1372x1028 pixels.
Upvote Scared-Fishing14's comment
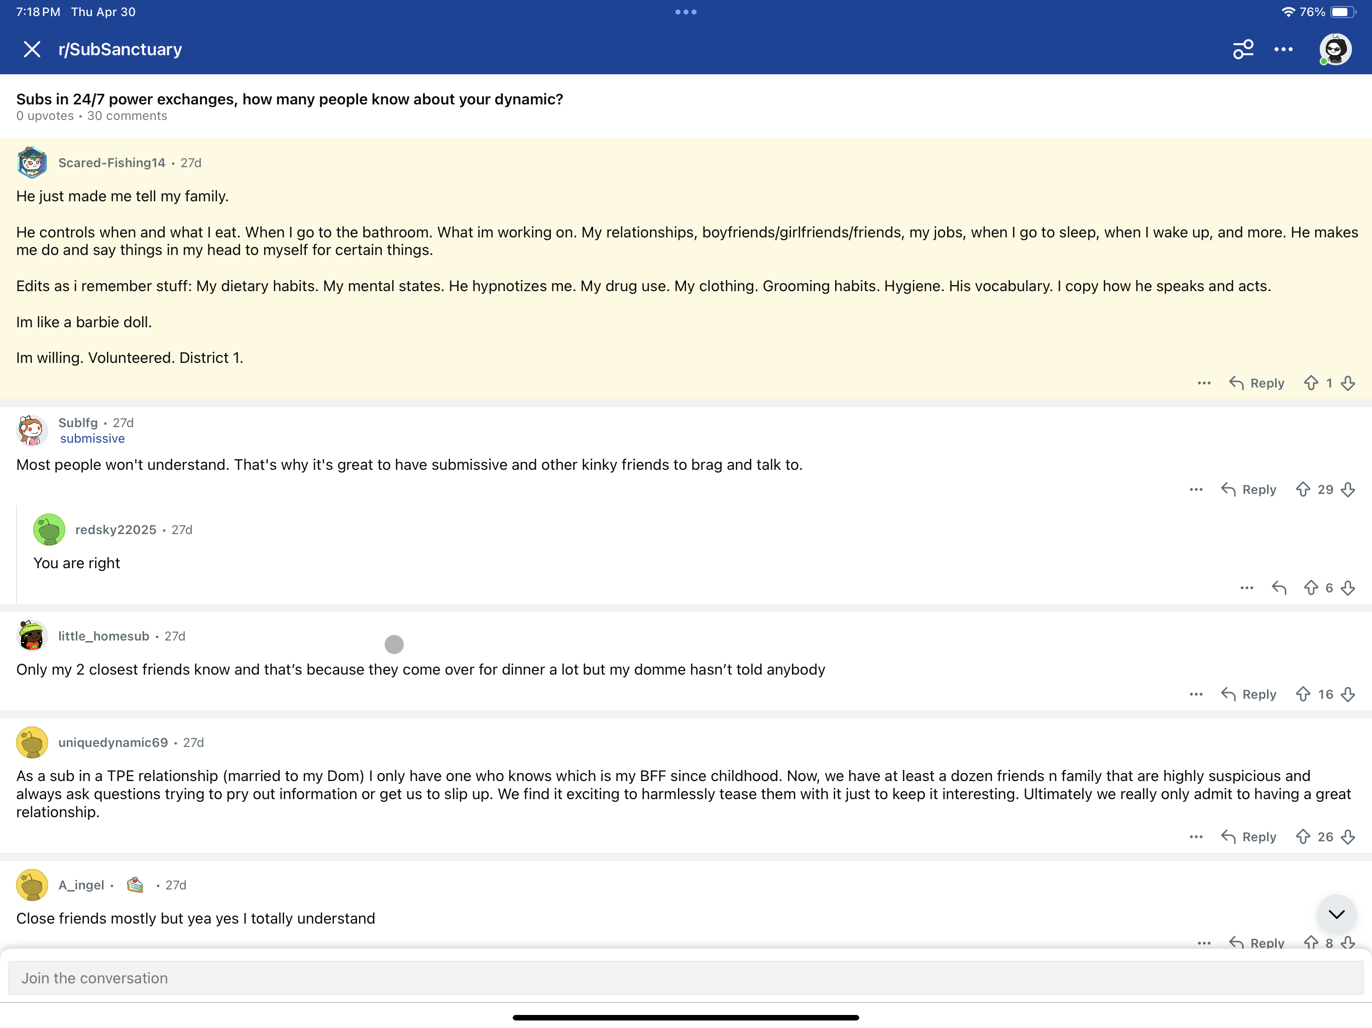coord(1311,383)
